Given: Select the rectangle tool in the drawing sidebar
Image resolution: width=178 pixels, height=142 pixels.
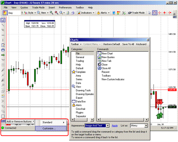Looking at the screenshot, I should [3, 116].
